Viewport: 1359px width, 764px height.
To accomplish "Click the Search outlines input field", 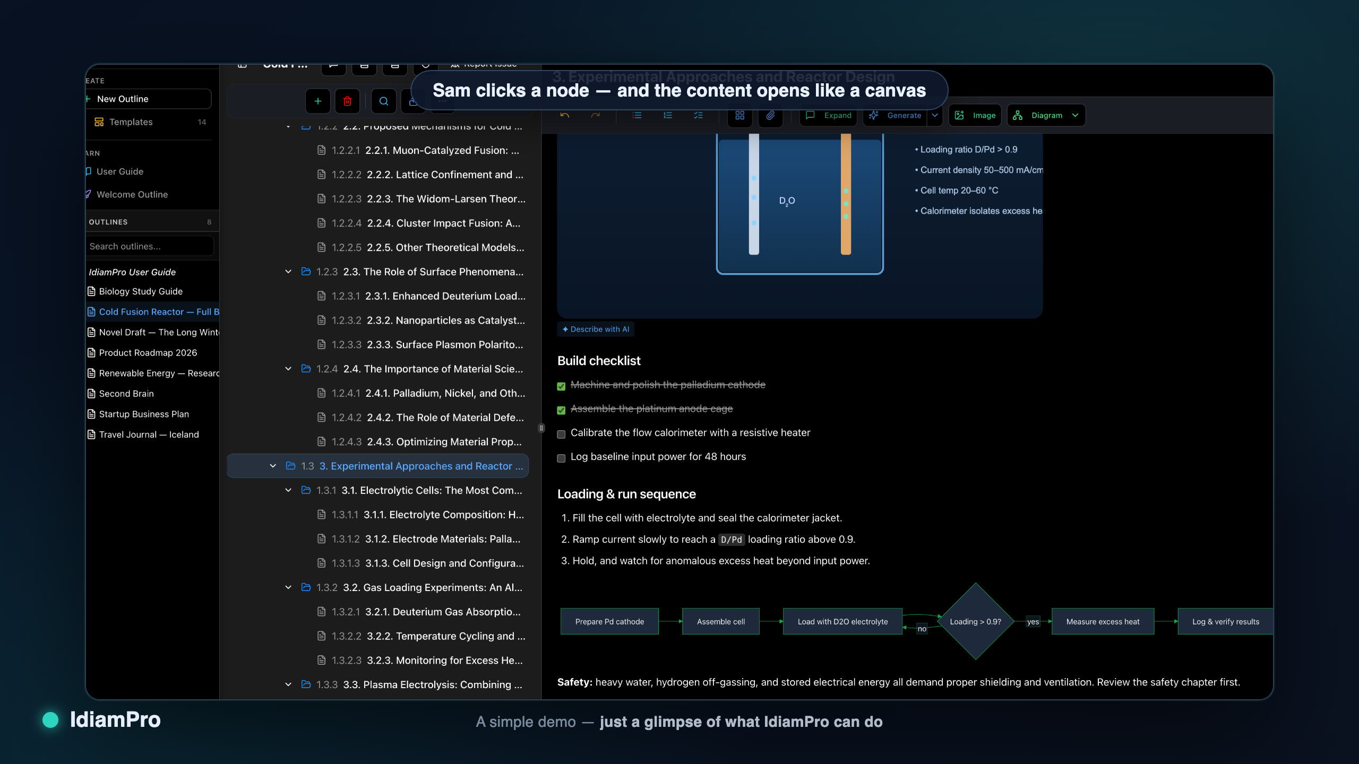I will click(149, 246).
